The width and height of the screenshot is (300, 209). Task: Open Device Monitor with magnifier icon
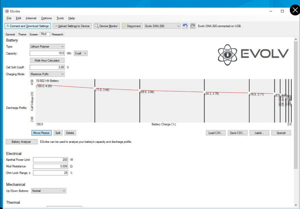[106, 26]
